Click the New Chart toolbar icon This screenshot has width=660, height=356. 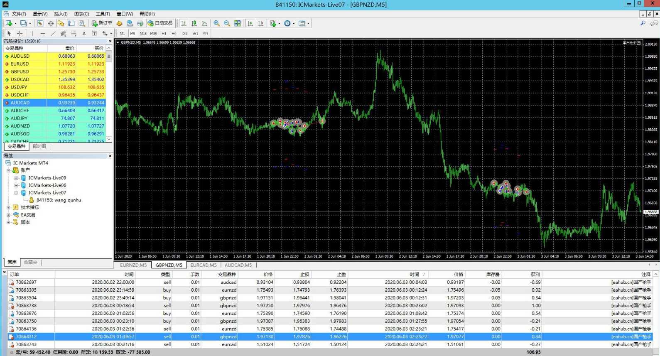tap(9, 23)
